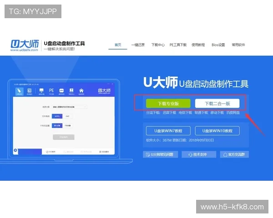Open the U大师常见问题 button
273x218 pixels.
(160, 154)
